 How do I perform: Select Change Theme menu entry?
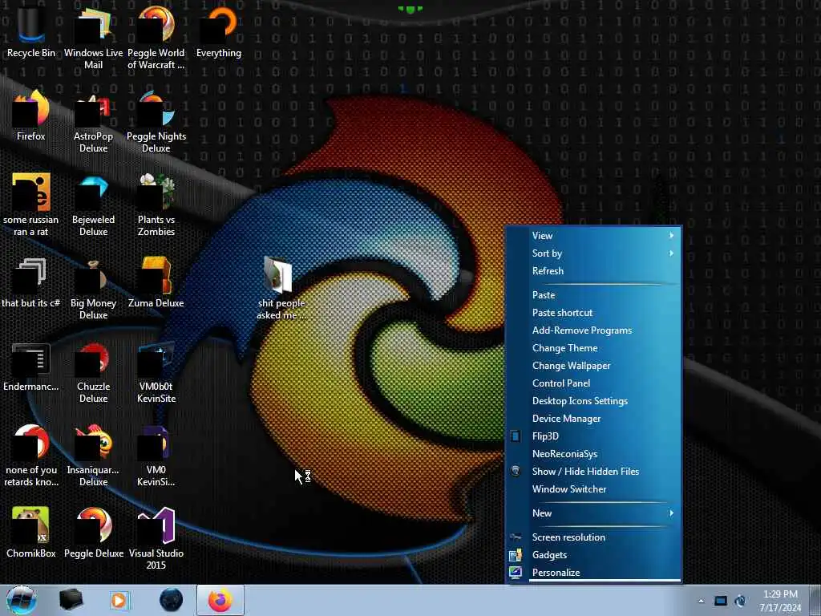click(594, 348)
